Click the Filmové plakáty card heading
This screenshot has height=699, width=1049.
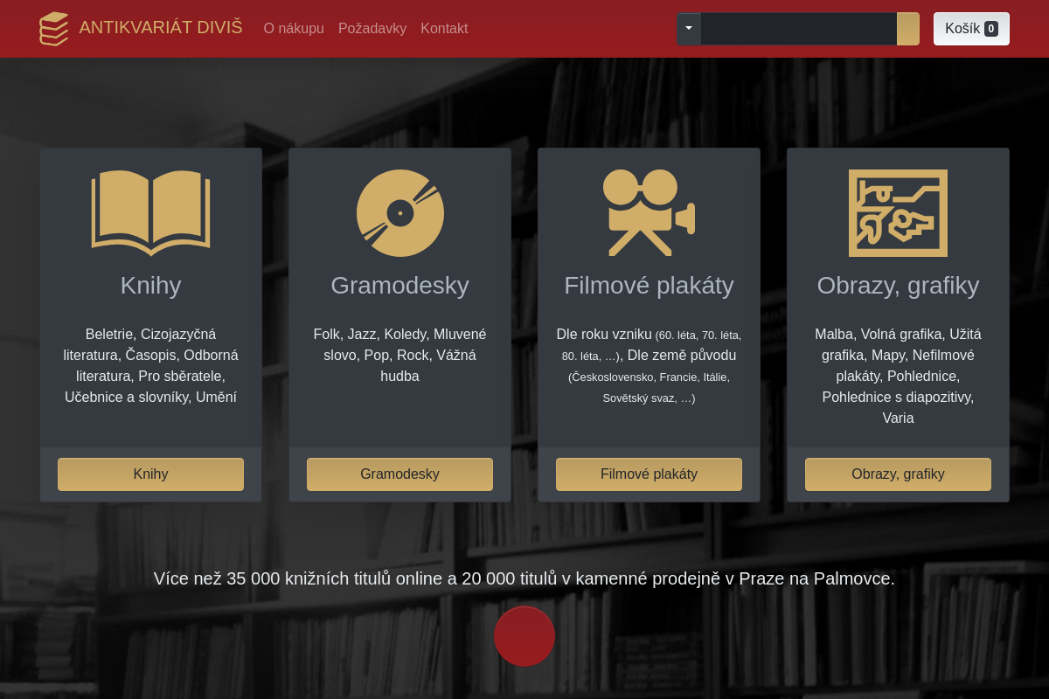649,286
